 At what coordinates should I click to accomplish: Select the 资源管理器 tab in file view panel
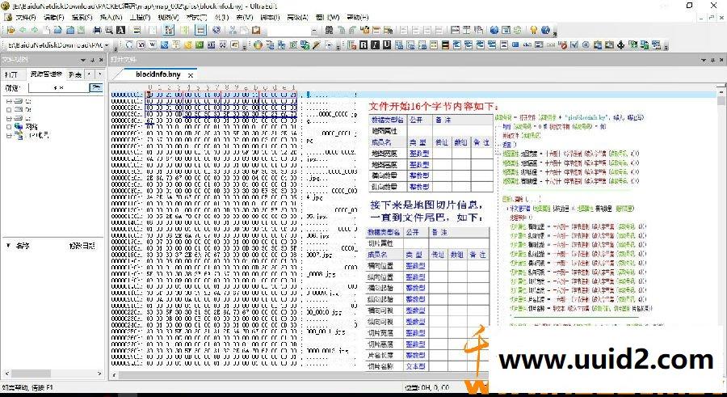46,74
